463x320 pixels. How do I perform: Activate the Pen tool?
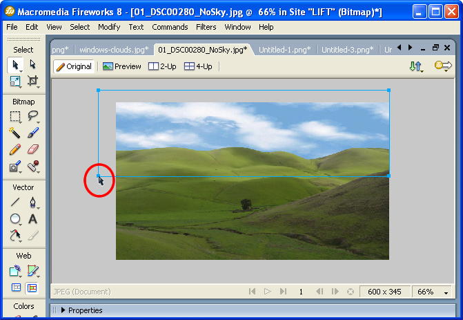pos(32,203)
